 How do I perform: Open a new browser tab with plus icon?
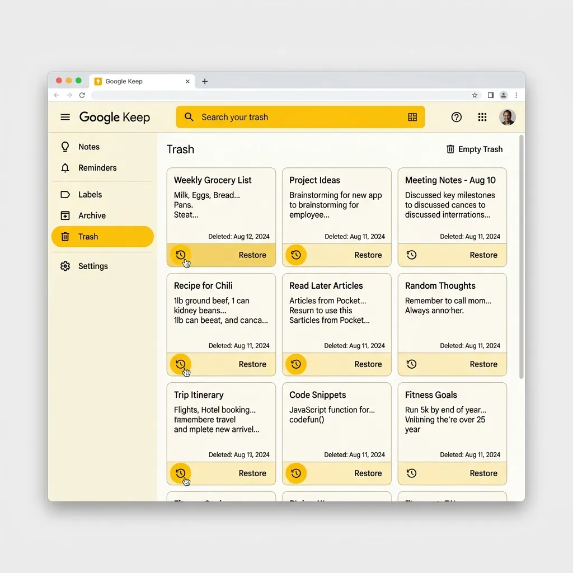(x=205, y=82)
